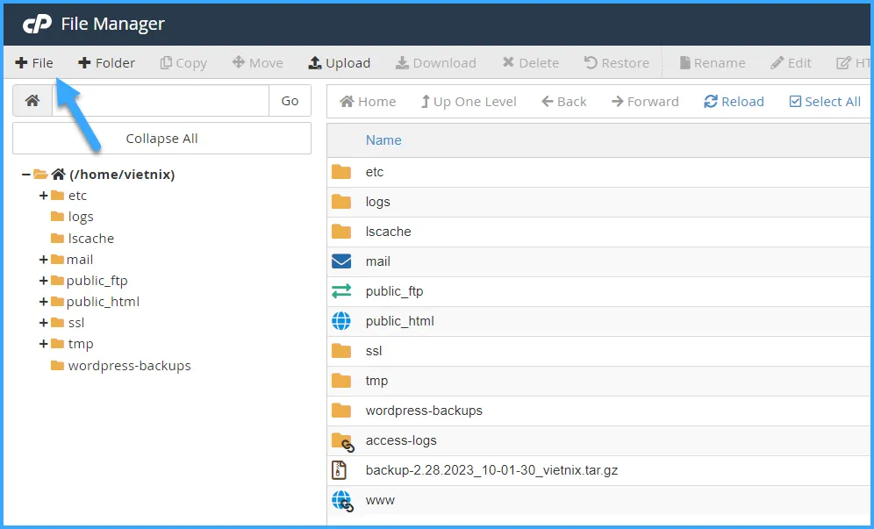Expand the mail folder in the tree
The height and width of the screenshot is (529, 874).
coord(43,259)
